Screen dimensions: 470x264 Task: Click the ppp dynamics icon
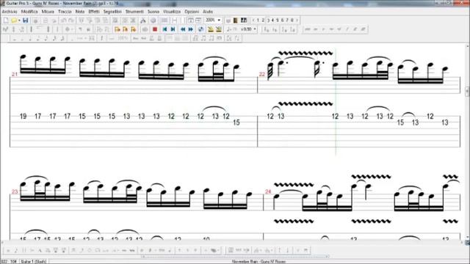[x=307, y=29]
